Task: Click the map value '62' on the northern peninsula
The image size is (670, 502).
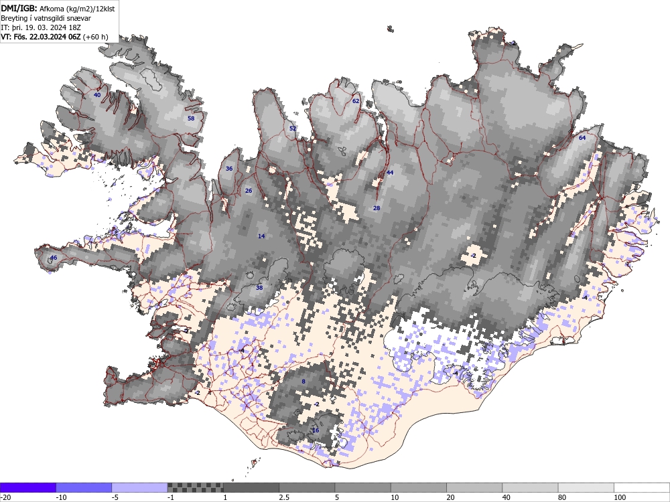Action: point(356,101)
